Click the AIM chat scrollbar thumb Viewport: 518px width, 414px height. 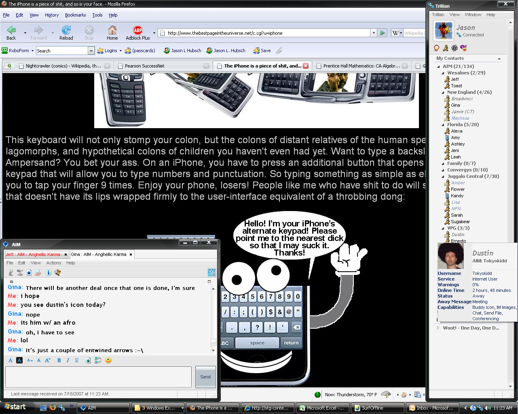coord(213,342)
